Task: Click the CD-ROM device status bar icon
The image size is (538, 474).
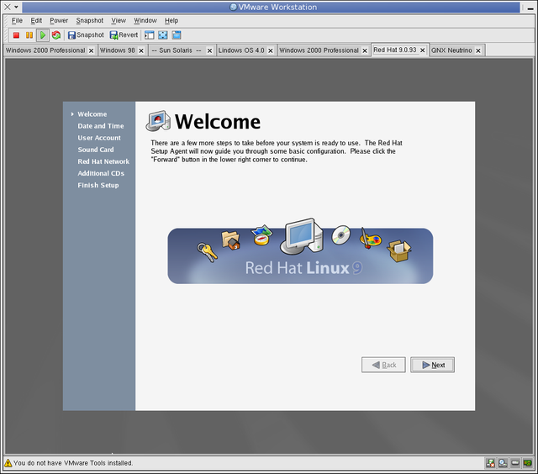Action: click(503, 463)
